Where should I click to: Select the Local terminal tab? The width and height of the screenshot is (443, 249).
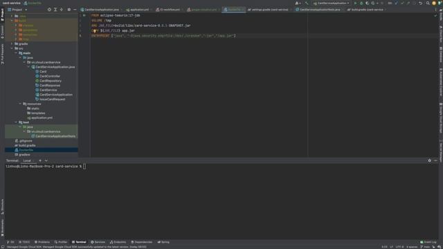pos(27,160)
